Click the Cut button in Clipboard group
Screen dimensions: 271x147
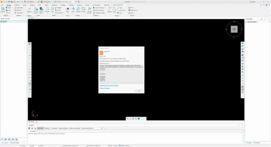point(8,13)
